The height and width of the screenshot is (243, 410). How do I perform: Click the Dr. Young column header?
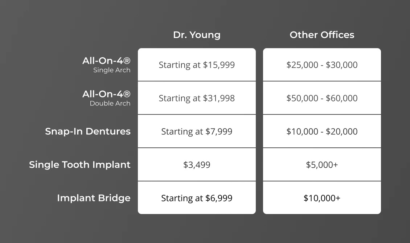[197, 35]
